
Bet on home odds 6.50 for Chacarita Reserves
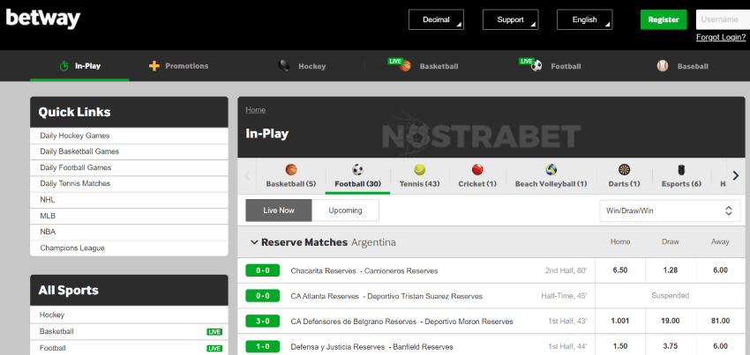[x=620, y=270]
